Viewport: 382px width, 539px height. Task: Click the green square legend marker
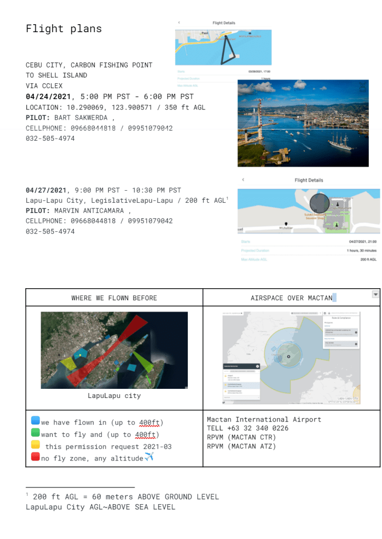[x=35, y=434]
